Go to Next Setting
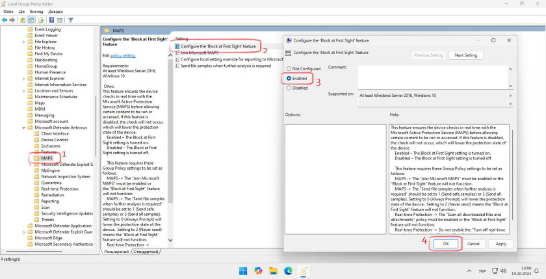The width and height of the screenshot is (546, 279). (x=465, y=55)
